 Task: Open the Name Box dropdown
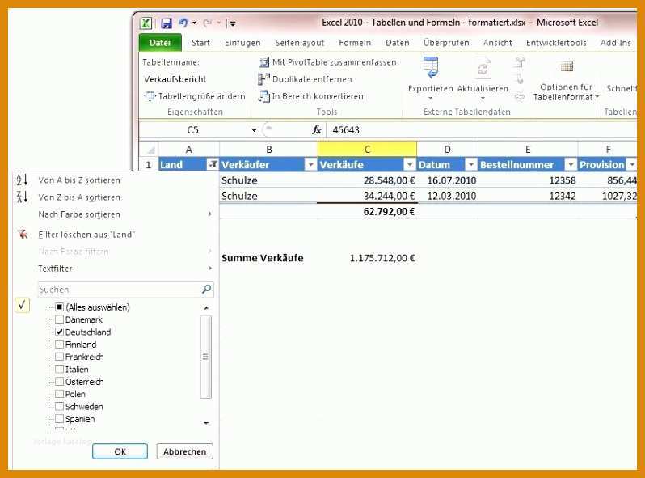click(255, 130)
